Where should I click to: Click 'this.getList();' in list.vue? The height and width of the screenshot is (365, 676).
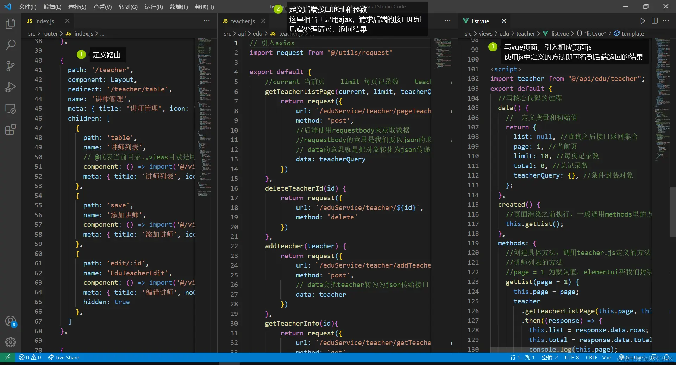[534, 224]
